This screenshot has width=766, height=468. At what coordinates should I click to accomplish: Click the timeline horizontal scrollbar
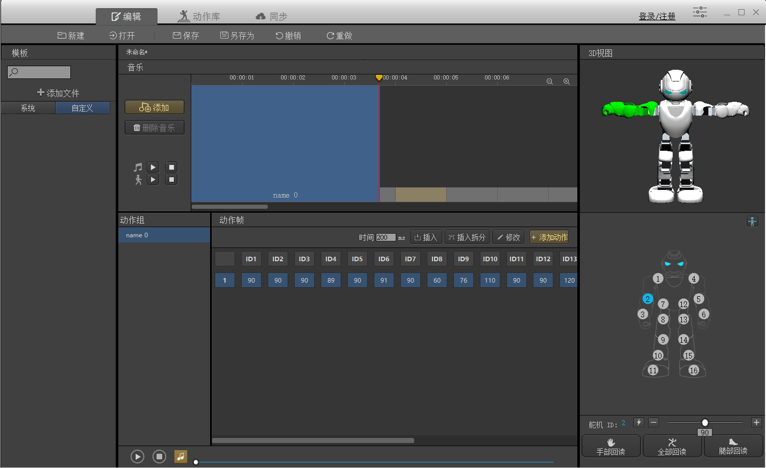coord(229,207)
